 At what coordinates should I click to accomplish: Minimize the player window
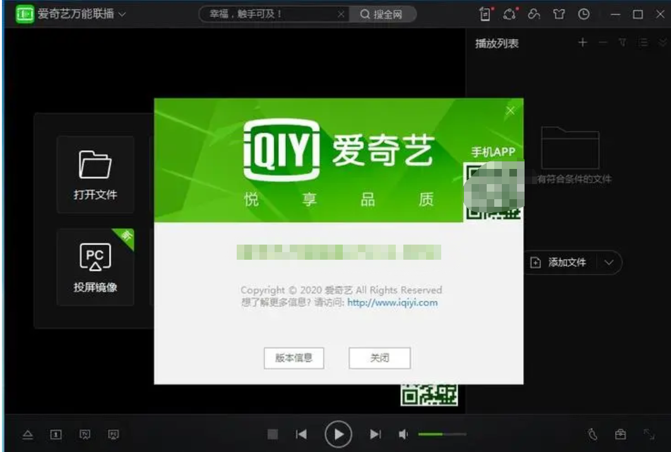615,14
